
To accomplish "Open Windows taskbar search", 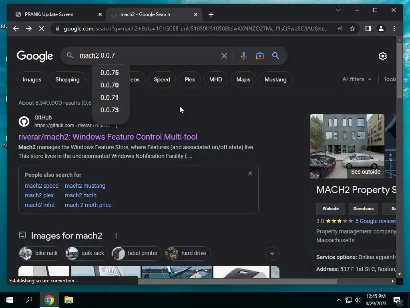I will pos(29,300).
